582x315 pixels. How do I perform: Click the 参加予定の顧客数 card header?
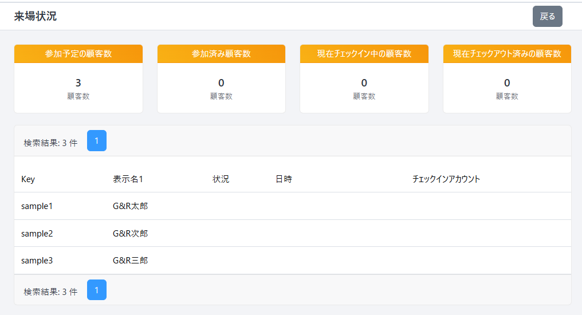[x=78, y=54]
